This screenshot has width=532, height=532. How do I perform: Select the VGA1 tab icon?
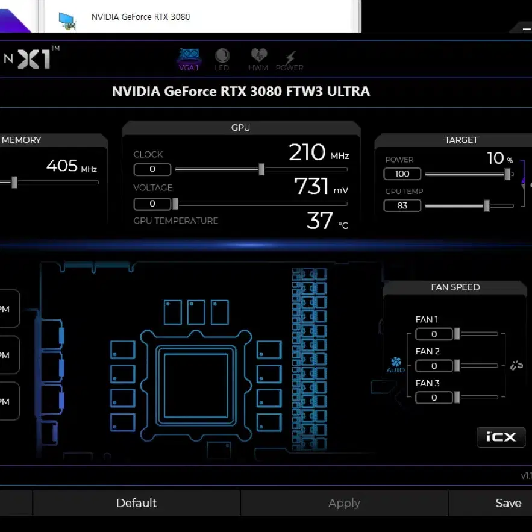click(x=189, y=60)
